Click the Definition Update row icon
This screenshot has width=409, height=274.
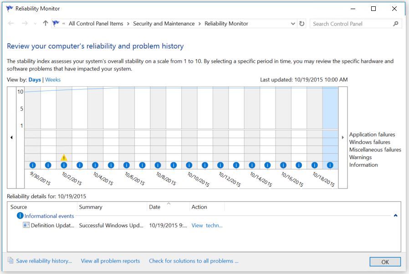pos(26,225)
